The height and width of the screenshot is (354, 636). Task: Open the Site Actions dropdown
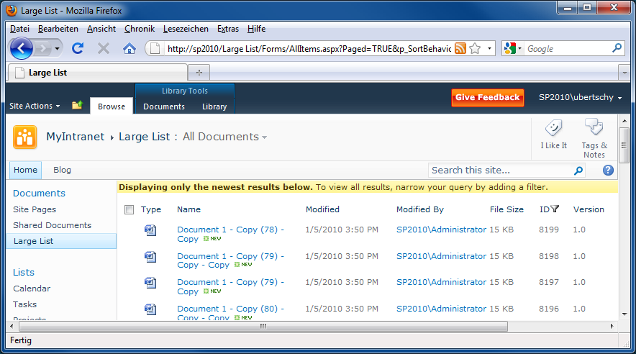tap(34, 106)
